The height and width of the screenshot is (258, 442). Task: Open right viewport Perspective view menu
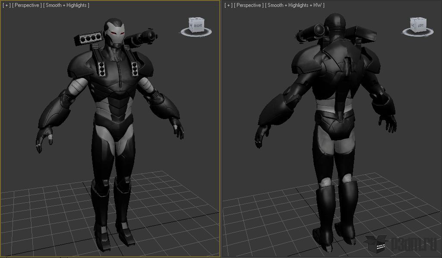pos(249,5)
